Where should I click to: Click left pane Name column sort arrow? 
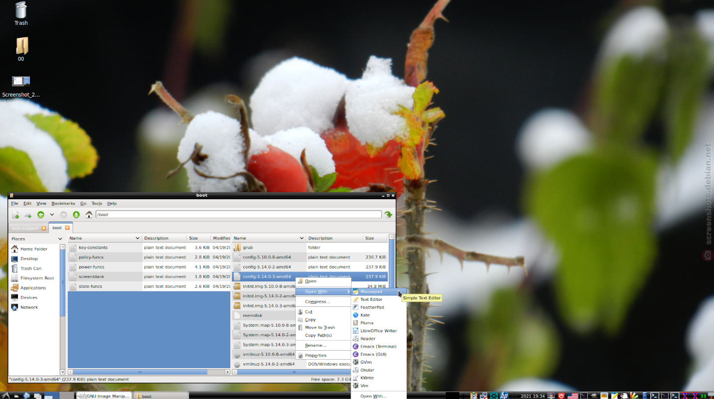pos(137,238)
